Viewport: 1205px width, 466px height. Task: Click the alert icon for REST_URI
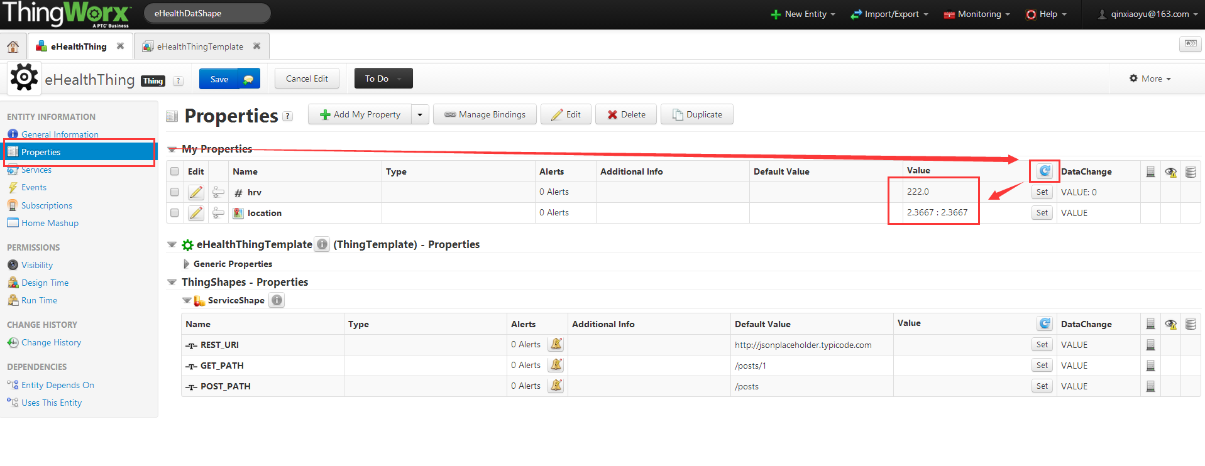click(556, 344)
